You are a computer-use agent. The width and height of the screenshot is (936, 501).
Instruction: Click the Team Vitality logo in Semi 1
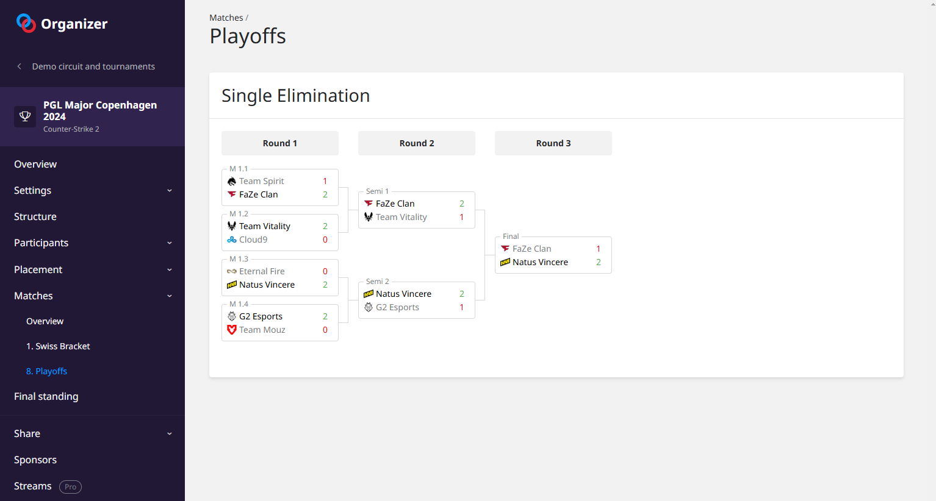point(369,217)
